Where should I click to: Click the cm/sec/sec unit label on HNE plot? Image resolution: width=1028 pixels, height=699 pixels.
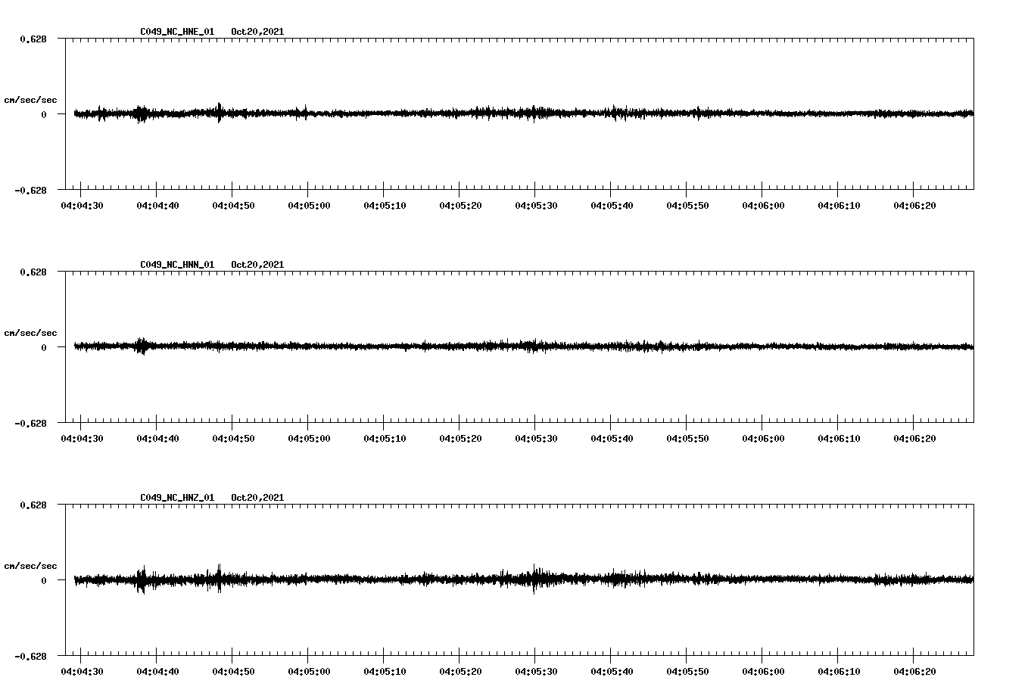pyautogui.click(x=30, y=100)
